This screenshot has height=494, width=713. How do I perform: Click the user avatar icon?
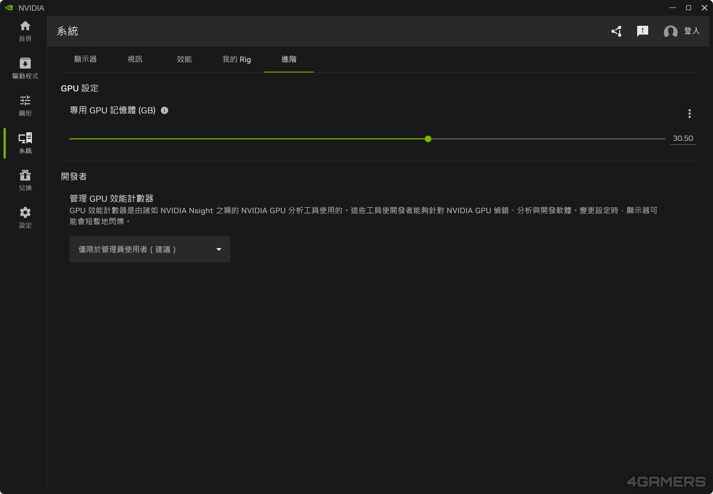click(x=671, y=31)
